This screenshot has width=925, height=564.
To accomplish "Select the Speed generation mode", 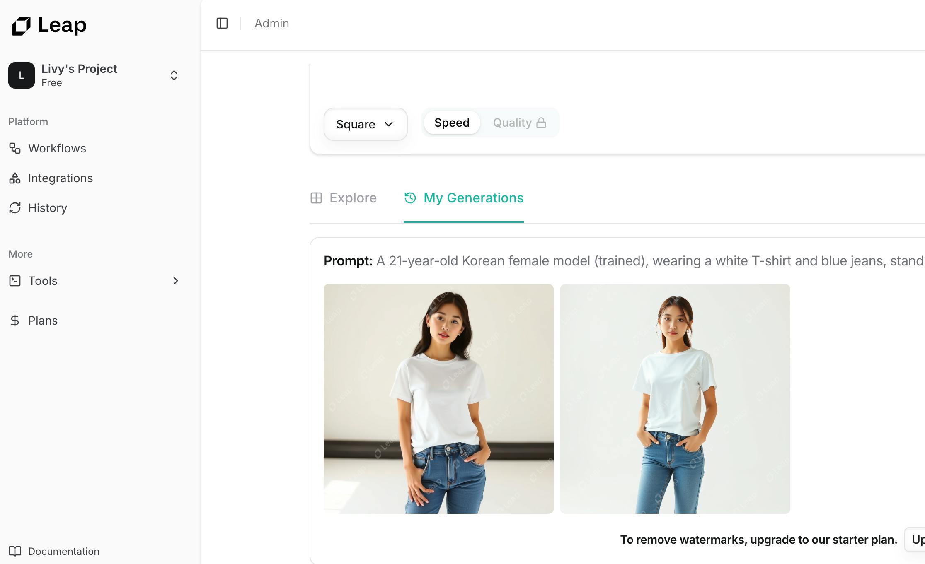I will coord(452,123).
